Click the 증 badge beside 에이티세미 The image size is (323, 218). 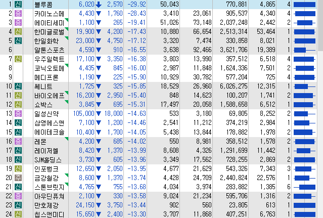click(18, 22)
